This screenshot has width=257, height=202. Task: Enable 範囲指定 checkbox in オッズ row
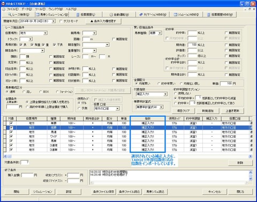click(226, 56)
